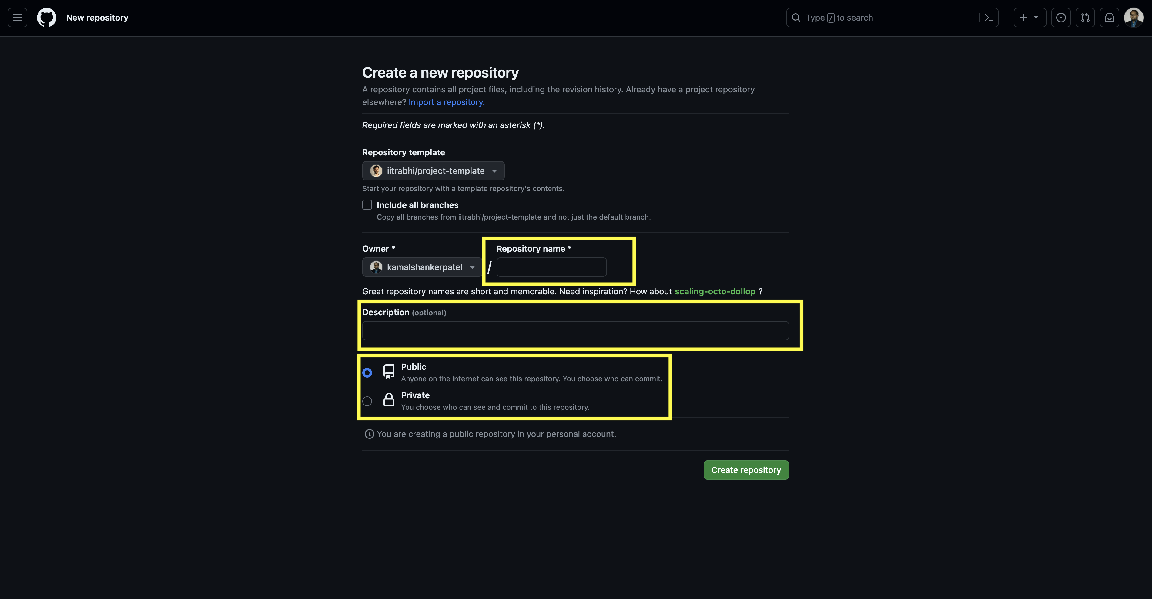Click the GitHub Octocat logo
This screenshot has width=1152, height=599.
coord(46,18)
